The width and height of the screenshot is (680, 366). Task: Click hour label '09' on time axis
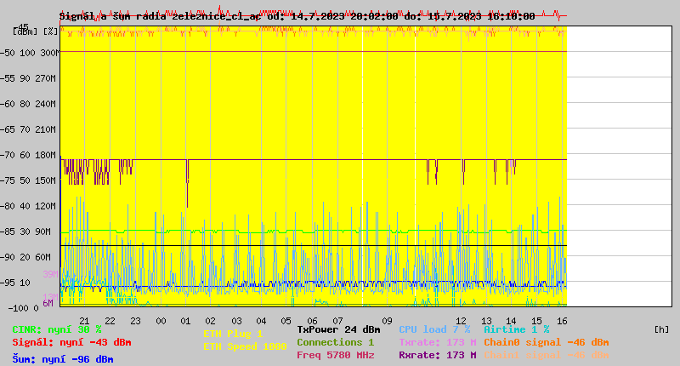[x=387, y=321]
